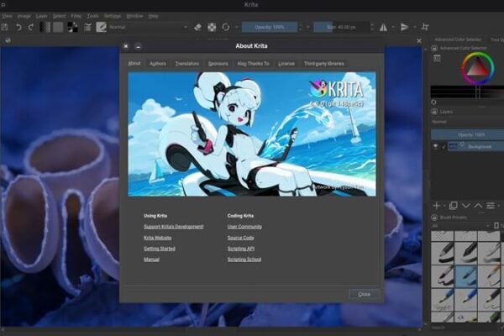Hide the Background layer with eye icon

tap(435, 146)
